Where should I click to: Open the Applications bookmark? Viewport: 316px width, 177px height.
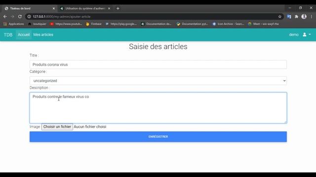point(14,24)
